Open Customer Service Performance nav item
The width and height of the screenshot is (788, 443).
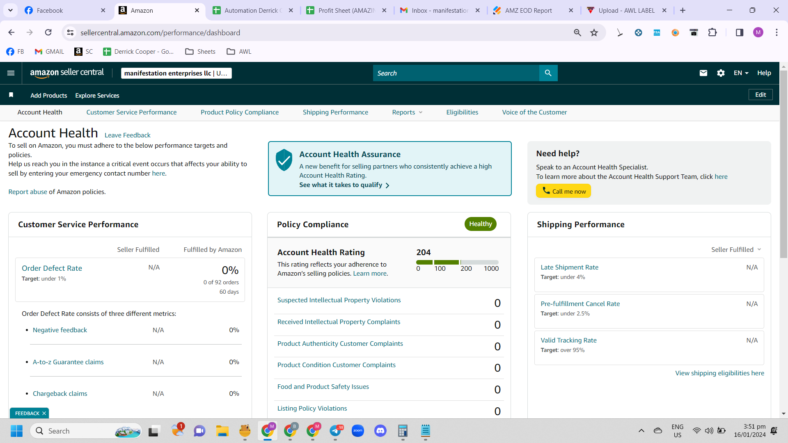[x=131, y=112]
